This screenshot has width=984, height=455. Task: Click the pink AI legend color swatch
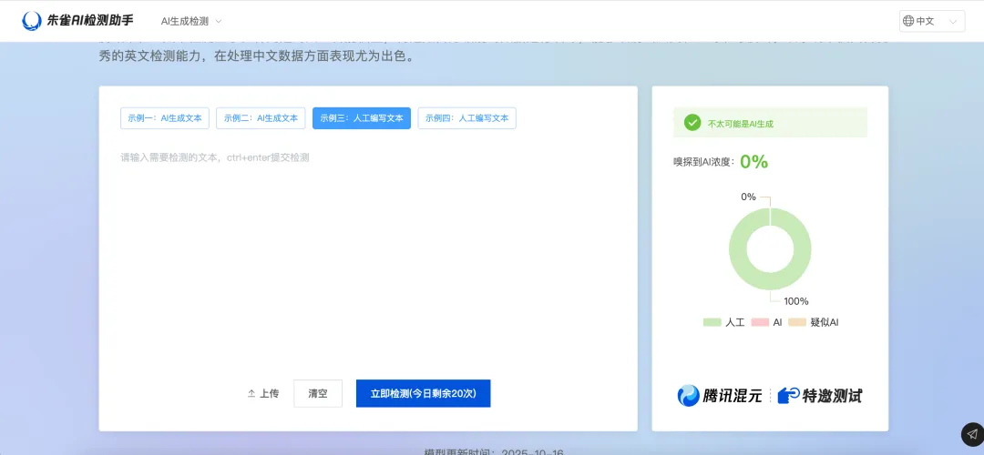tap(759, 322)
